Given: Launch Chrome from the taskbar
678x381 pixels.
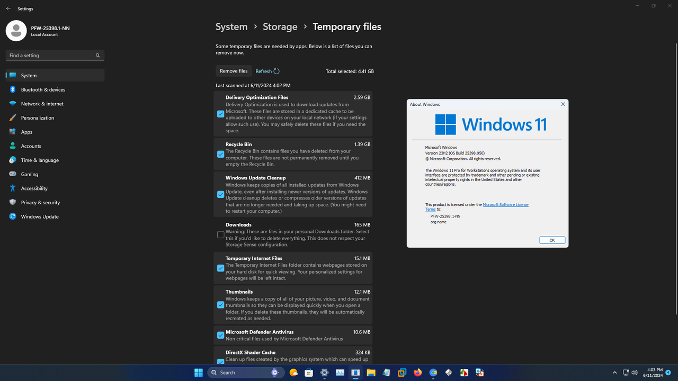Looking at the screenshot, I should click(433, 373).
